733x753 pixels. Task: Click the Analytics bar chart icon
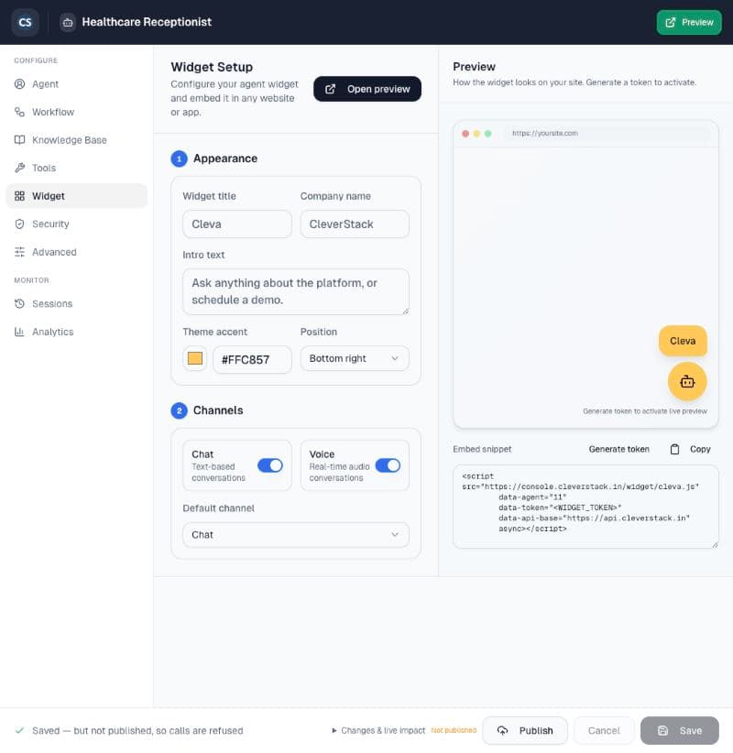coord(19,332)
